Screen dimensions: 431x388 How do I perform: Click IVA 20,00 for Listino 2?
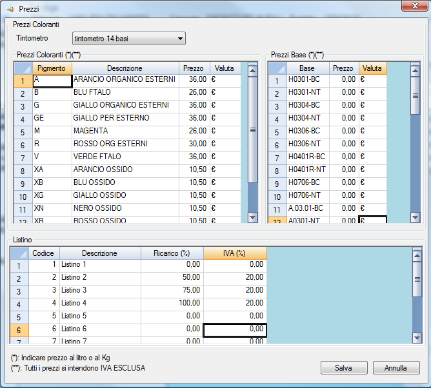tap(235, 279)
